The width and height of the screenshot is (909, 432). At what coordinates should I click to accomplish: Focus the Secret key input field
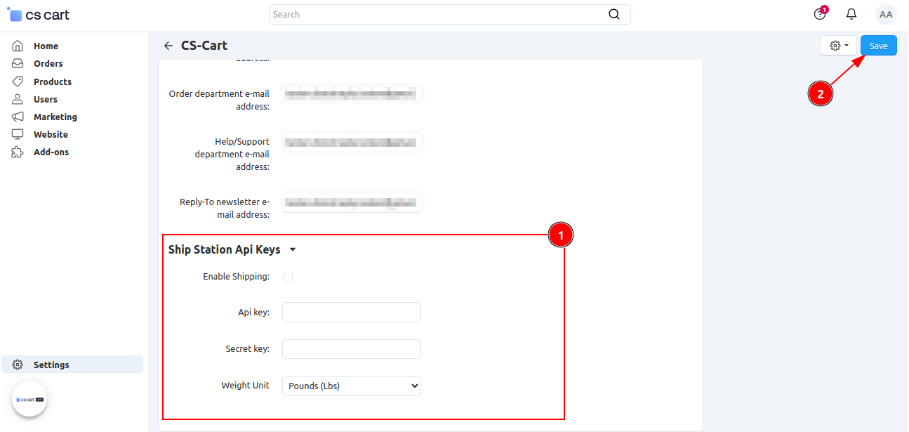[x=352, y=349]
